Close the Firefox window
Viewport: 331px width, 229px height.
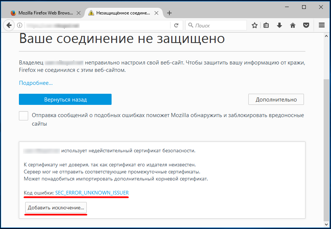(321, 7)
